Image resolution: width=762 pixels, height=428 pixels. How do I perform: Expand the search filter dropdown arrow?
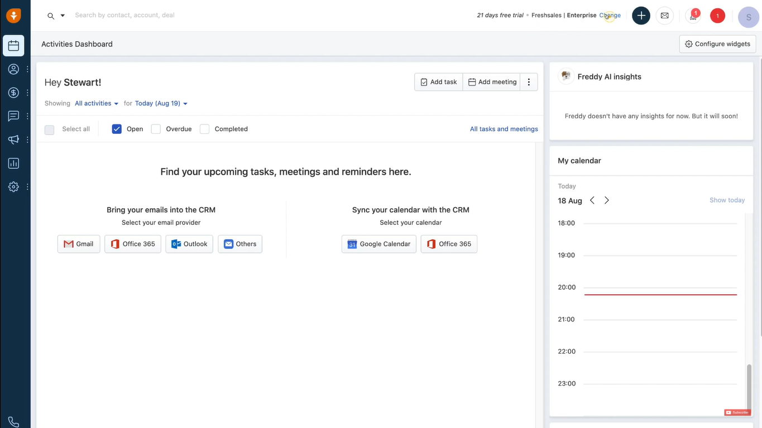pyautogui.click(x=63, y=16)
